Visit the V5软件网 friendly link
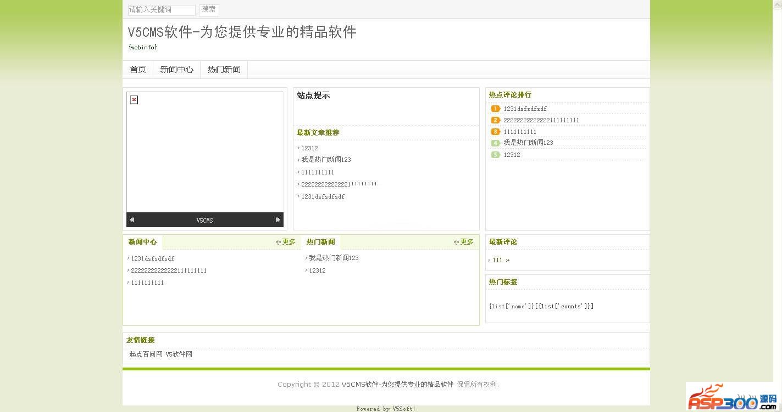This screenshot has width=782, height=412. [179, 354]
